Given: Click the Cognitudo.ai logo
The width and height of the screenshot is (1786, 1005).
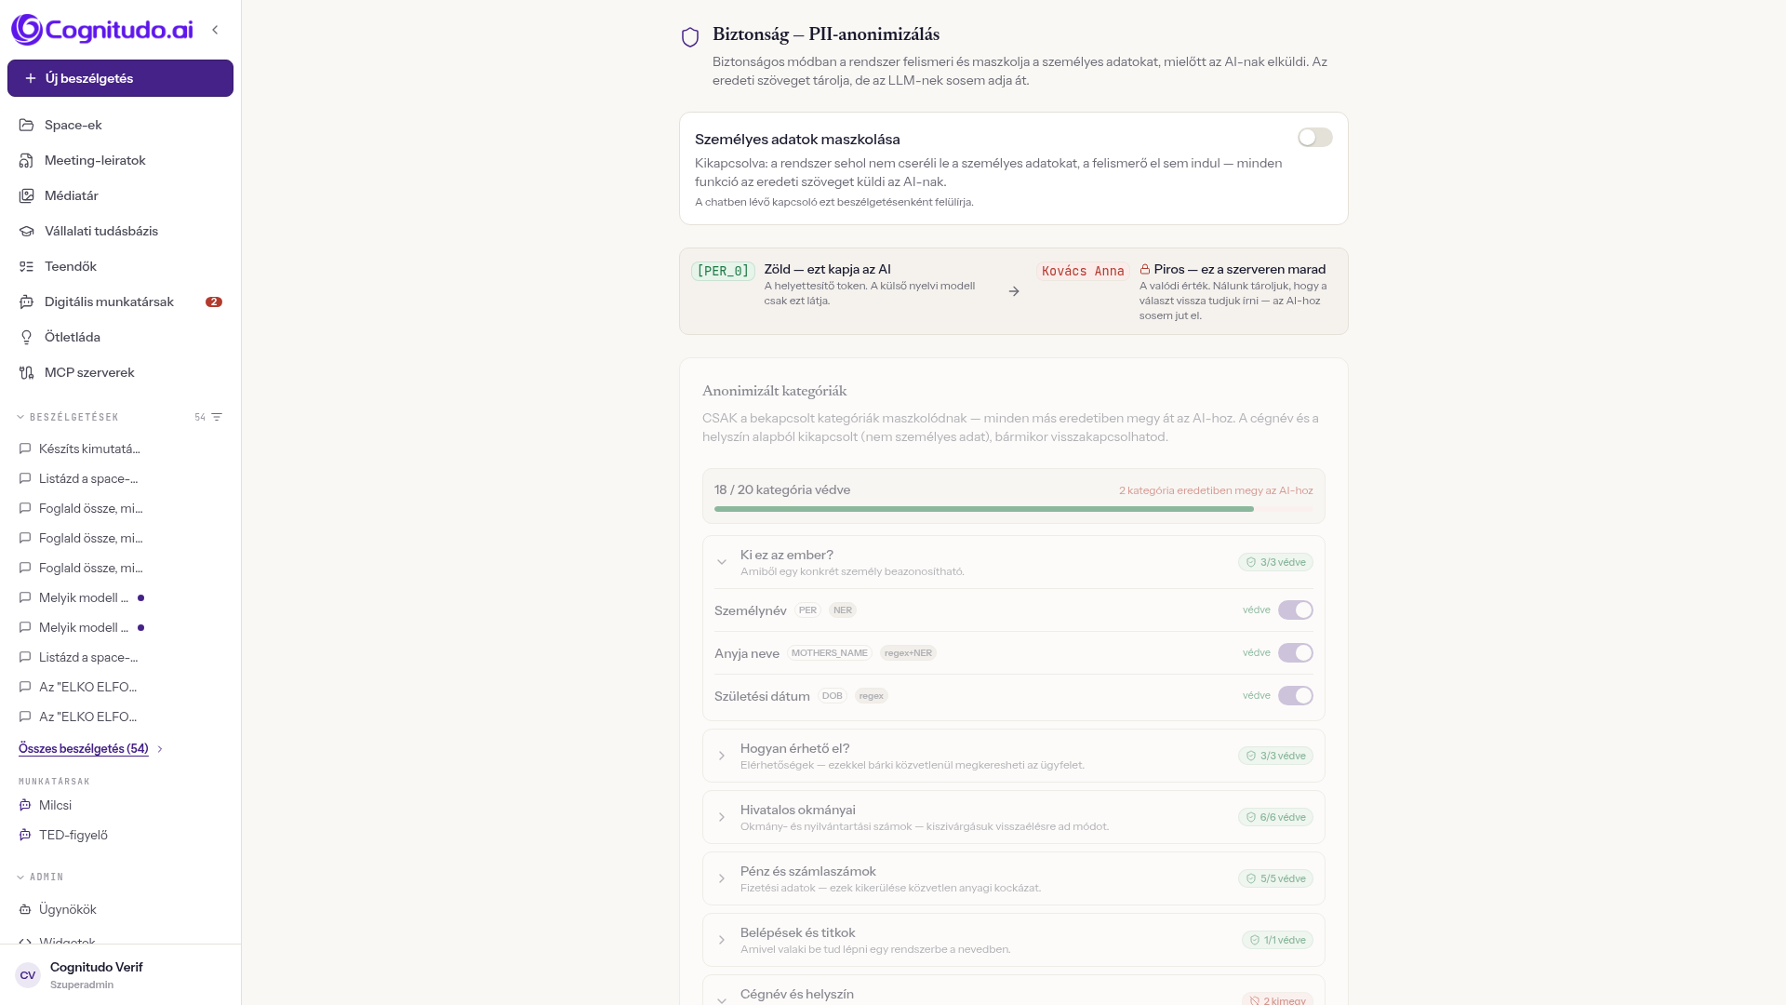Looking at the screenshot, I should click(x=101, y=30).
